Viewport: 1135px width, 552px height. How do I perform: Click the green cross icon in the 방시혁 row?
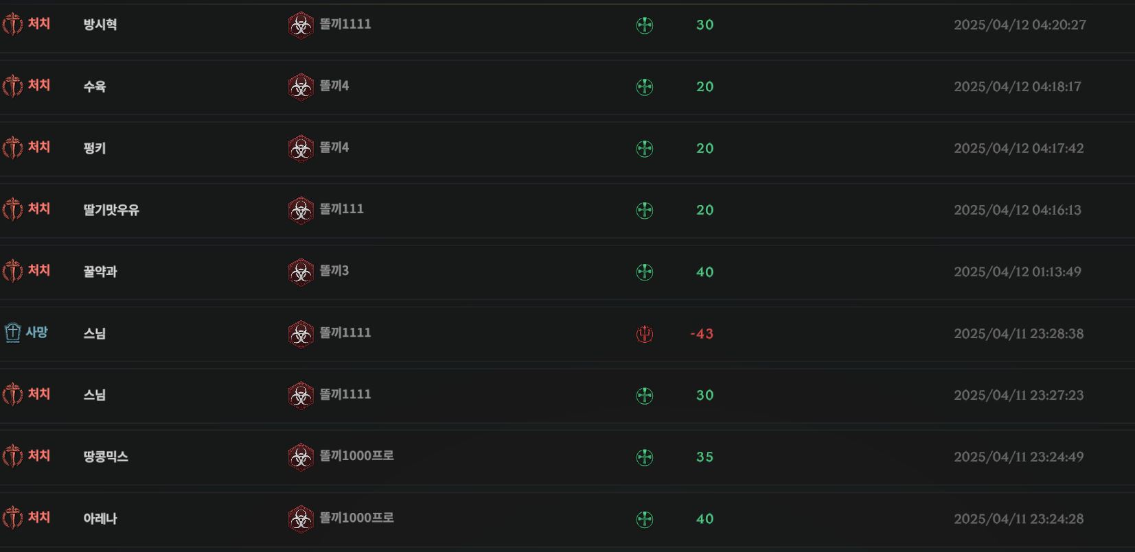pyautogui.click(x=645, y=25)
